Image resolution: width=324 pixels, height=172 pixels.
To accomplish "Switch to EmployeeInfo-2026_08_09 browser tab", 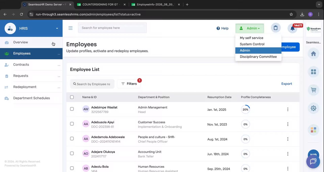I will [x=156, y=5].
